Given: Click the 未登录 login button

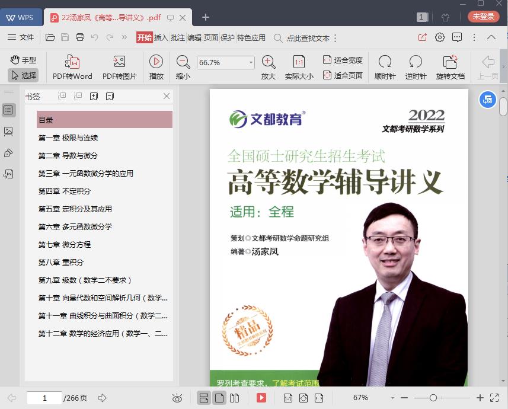Looking at the screenshot, I should tap(483, 16).
